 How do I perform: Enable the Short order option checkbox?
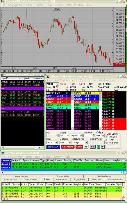(107, 140)
